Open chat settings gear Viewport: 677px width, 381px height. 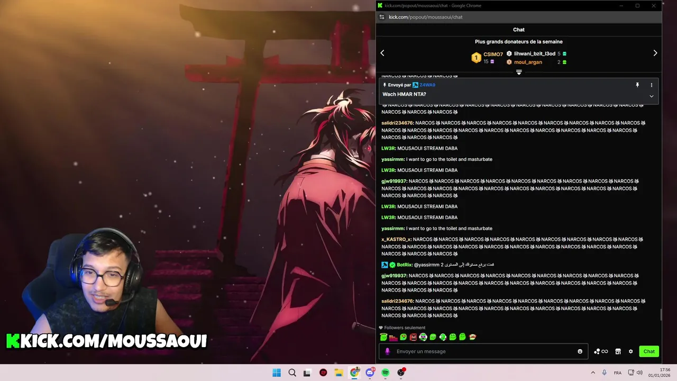pyautogui.click(x=630, y=351)
